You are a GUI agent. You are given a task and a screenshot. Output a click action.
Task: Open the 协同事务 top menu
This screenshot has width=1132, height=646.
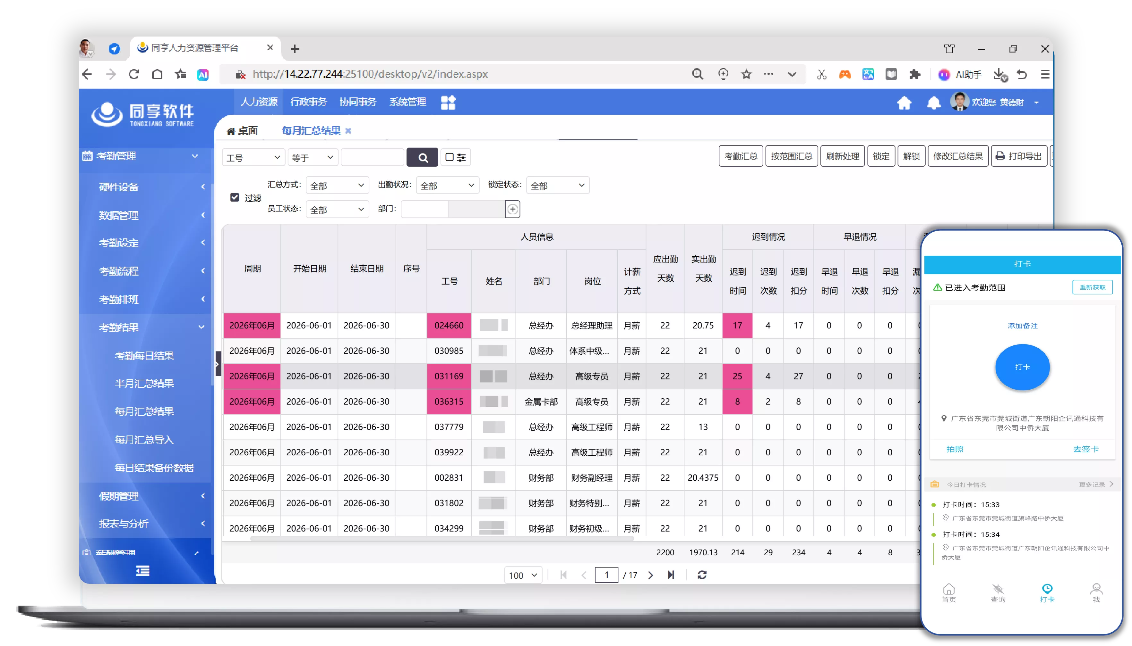(358, 102)
